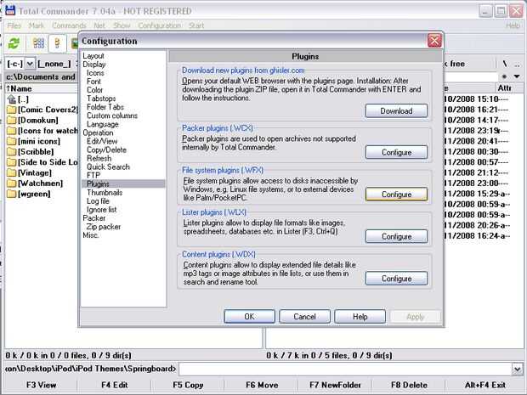Select the Watchmen folder icon
Viewport: 527px width, 395px height.
(x=11, y=183)
